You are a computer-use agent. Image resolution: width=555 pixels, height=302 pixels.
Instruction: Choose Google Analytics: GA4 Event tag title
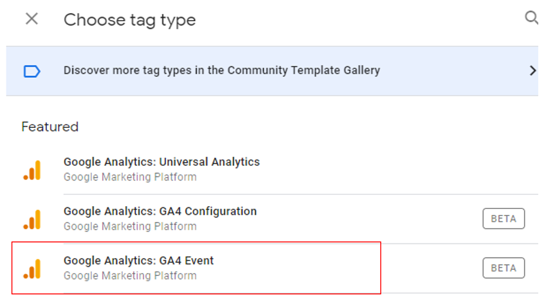tap(139, 261)
